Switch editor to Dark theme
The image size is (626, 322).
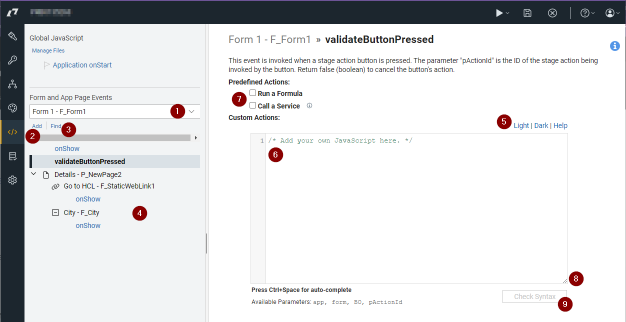pos(541,125)
